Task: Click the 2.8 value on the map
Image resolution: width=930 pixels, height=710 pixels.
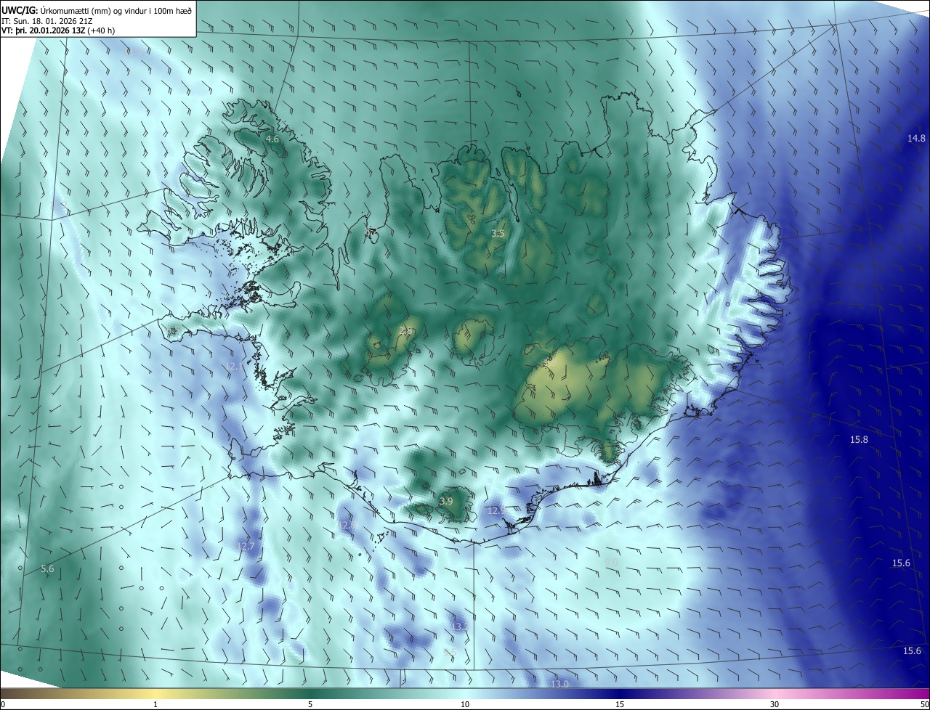Action: [406, 331]
